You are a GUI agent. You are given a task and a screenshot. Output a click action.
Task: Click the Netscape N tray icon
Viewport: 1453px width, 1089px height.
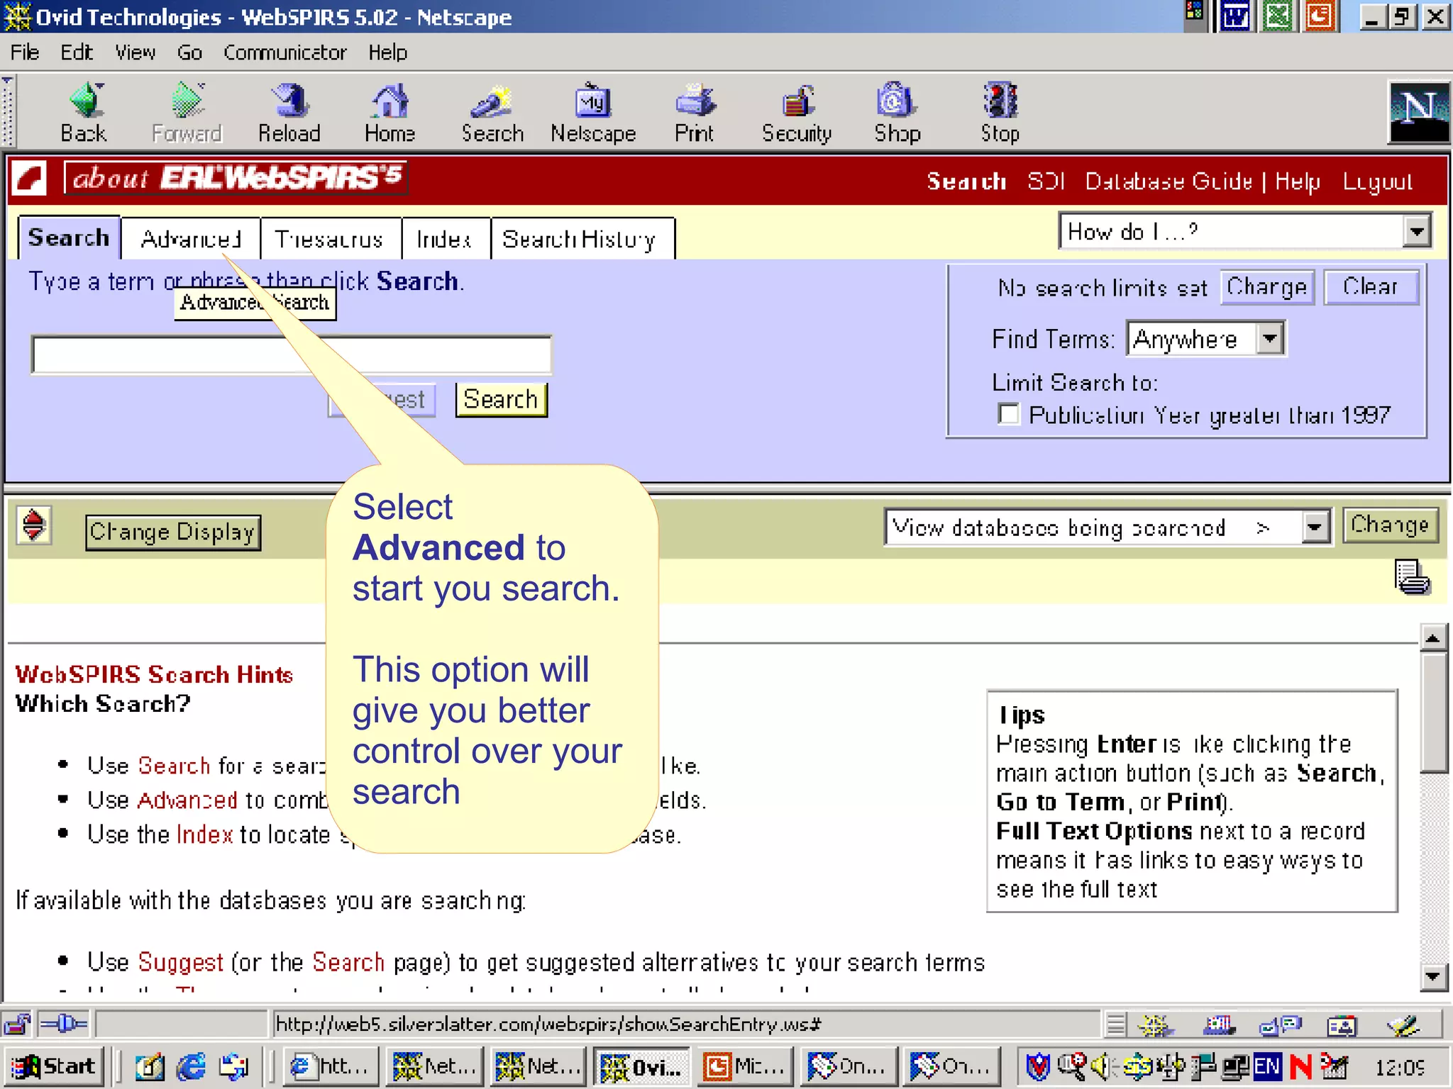pos(1300,1066)
